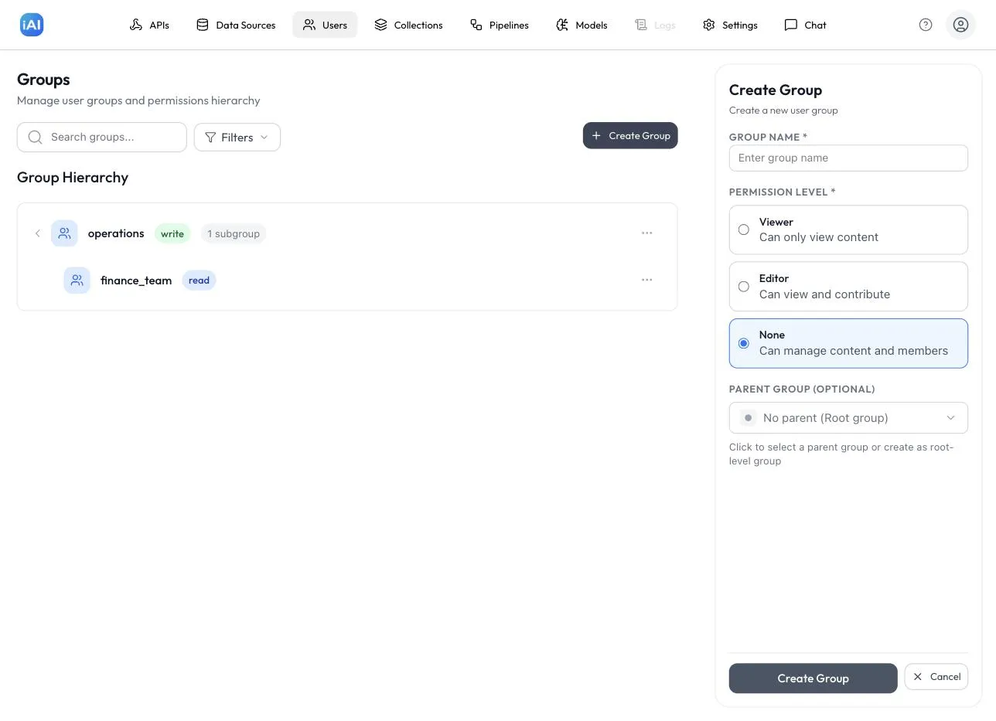This screenshot has height=721, width=996.
Task: Cancel the Create Group form
Action: 936,676
